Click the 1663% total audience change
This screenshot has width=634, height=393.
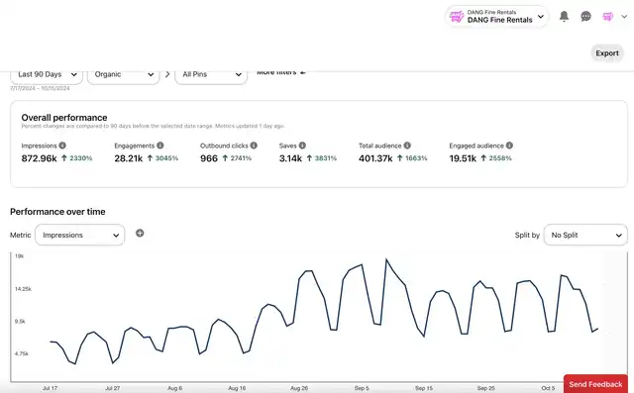click(x=416, y=158)
